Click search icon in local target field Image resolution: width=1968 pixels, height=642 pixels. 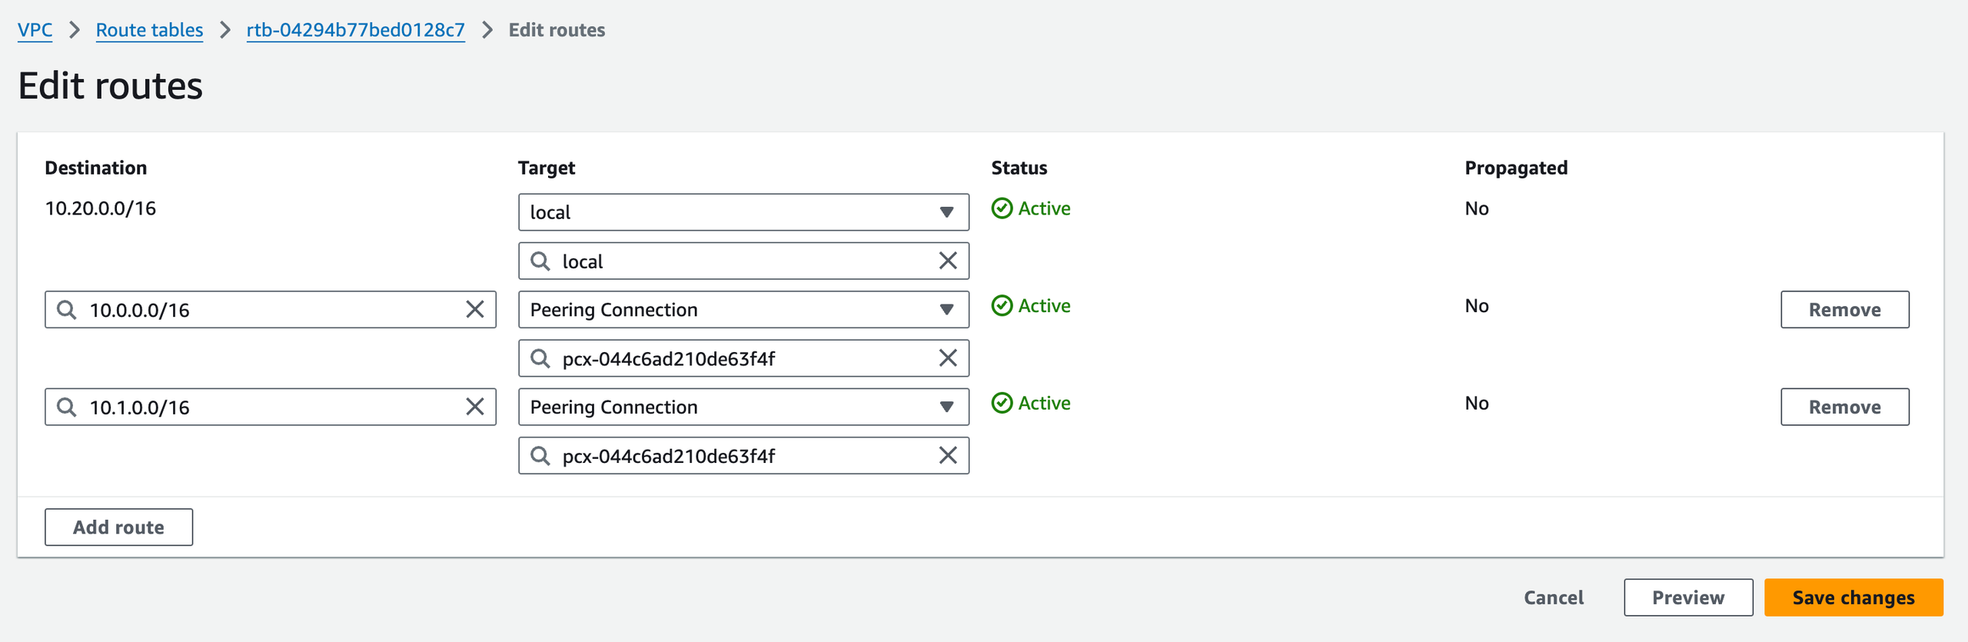click(540, 261)
